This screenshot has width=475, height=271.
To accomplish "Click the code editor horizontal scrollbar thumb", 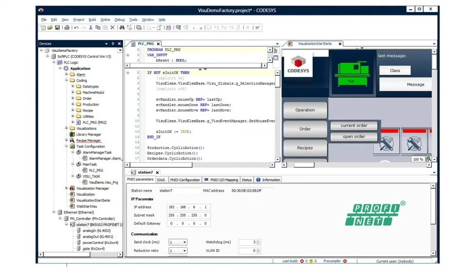I will (161, 165).
